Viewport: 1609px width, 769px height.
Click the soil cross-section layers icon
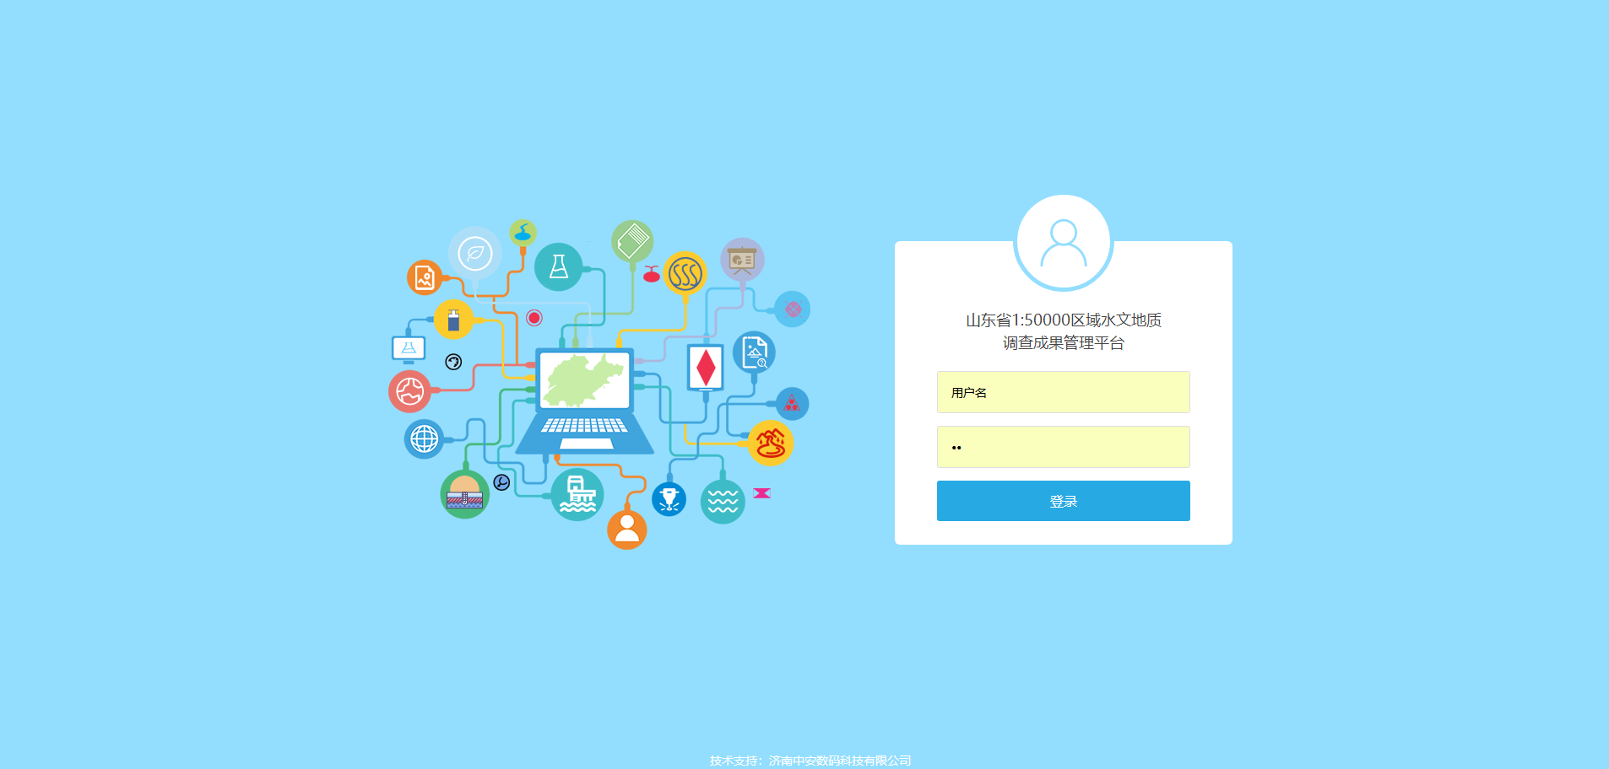(463, 493)
